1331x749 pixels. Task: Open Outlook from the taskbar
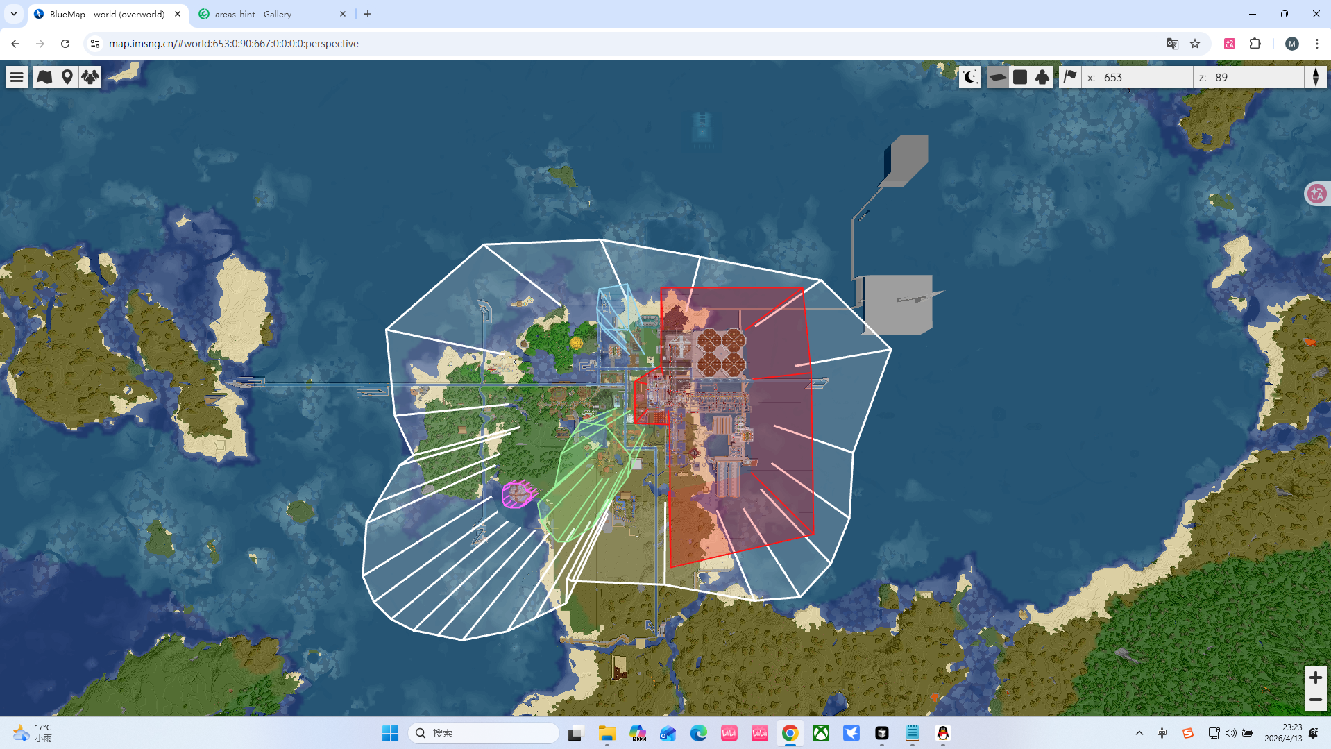pos(668,733)
